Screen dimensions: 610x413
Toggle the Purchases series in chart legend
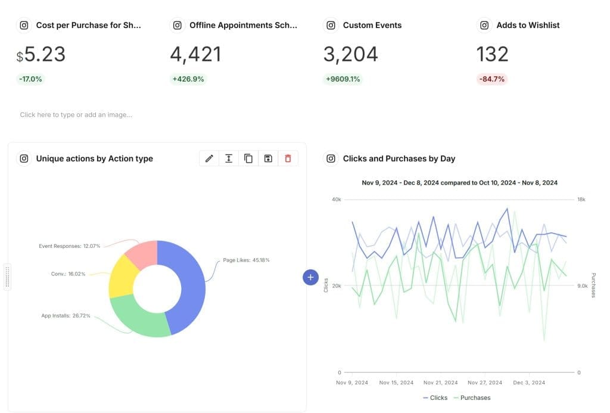tap(472, 398)
